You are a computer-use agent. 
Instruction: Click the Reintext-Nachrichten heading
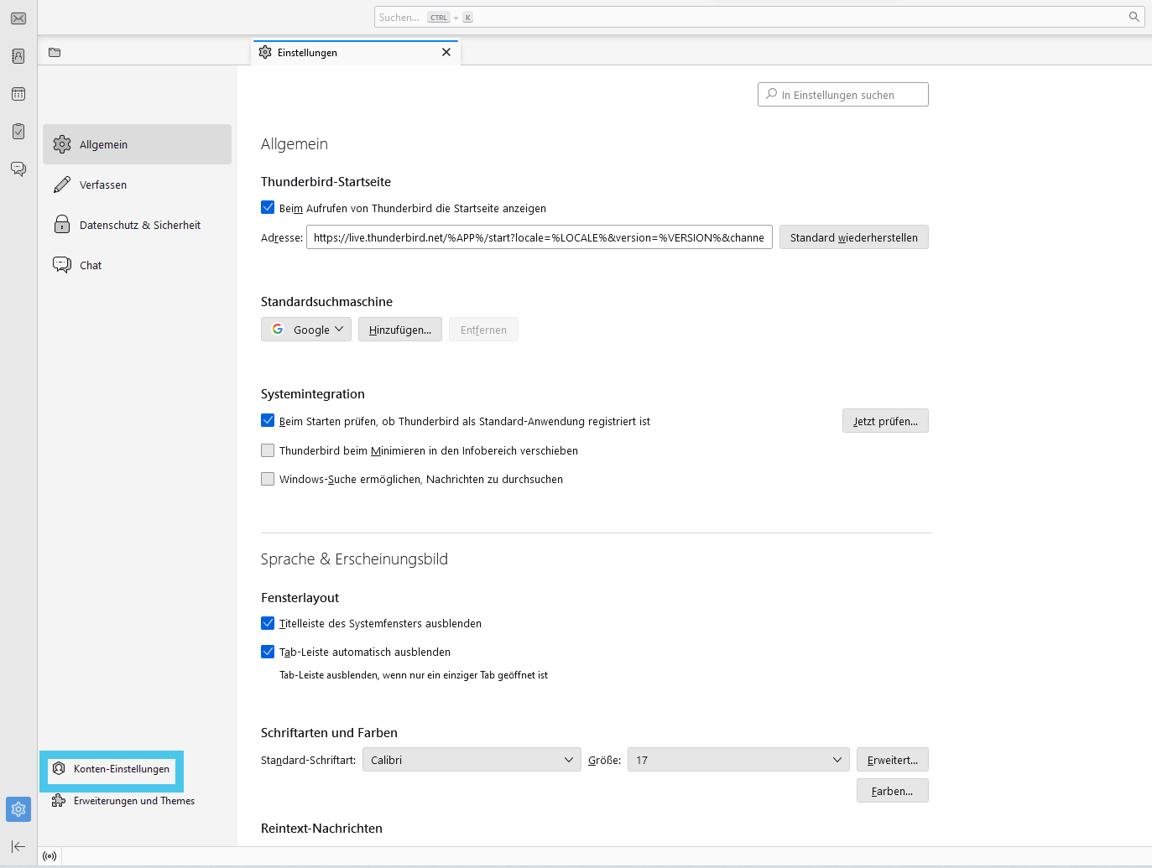(x=321, y=829)
